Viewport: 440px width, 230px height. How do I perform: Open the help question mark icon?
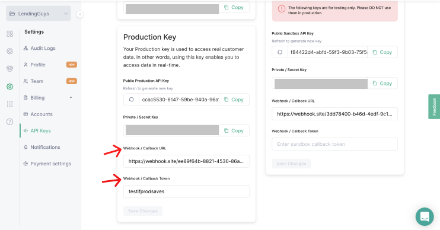[x=10, y=122]
